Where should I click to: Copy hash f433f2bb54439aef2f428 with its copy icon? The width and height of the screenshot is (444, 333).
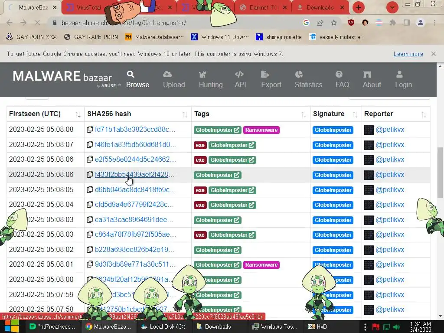(x=90, y=174)
